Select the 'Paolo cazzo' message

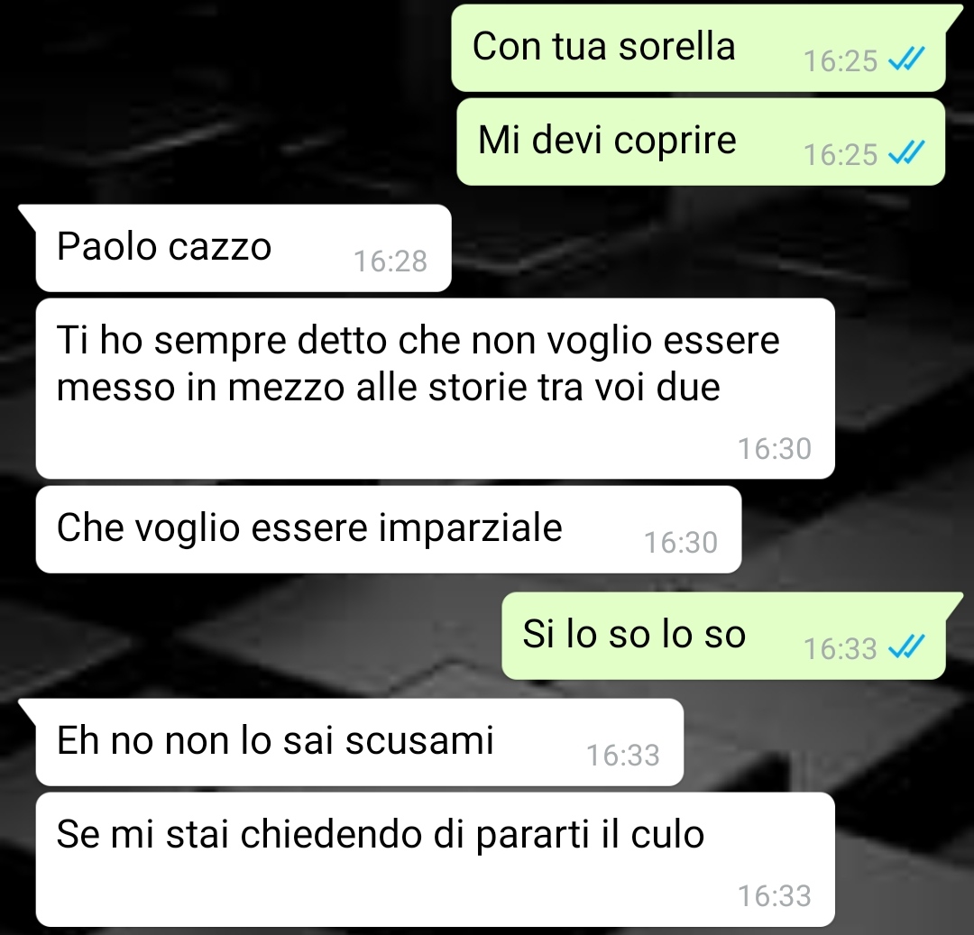[243, 248]
